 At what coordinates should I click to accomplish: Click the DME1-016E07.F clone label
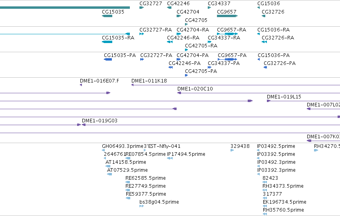pyautogui.click(x=99, y=81)
